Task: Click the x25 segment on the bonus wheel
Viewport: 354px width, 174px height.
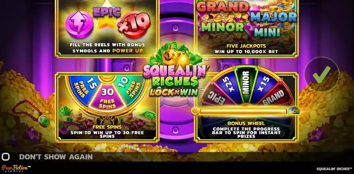Action: click(x=226, y=86)
